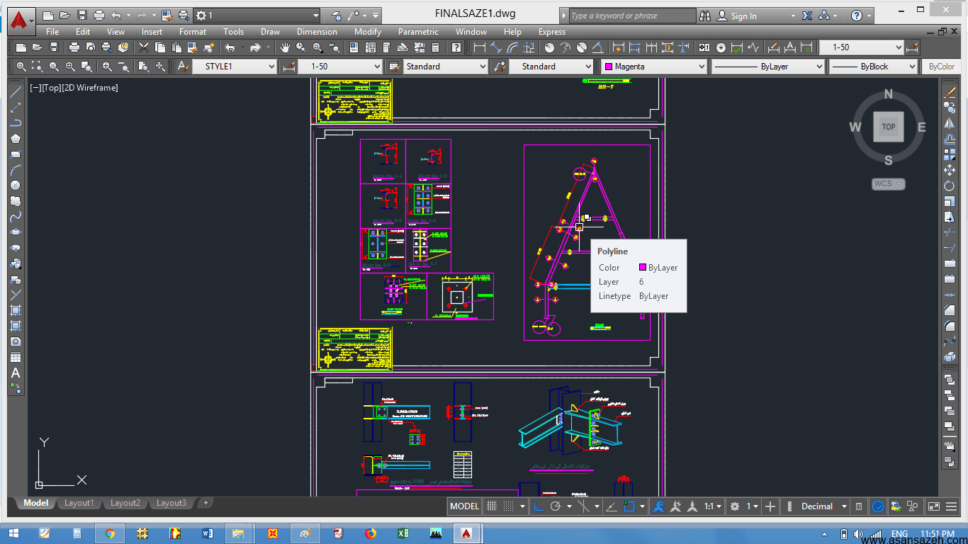This screenshot has height=544, width=968.
Task: Open the ByBlock lineweight dropdown
Action: [873, 67]
